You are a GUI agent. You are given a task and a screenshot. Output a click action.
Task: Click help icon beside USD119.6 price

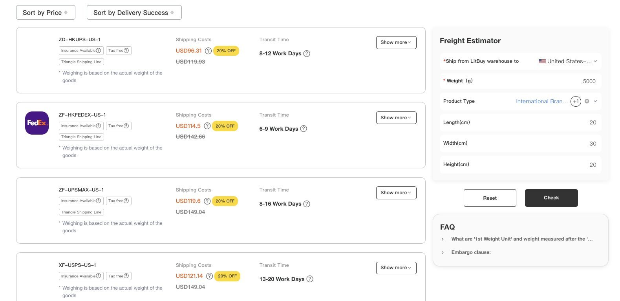207,201
